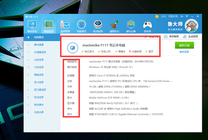Image resolution: width=208 pixels, height=140 pixels.
Task: Click 摄像头 feature label
Action: click(x=122, y=51)
